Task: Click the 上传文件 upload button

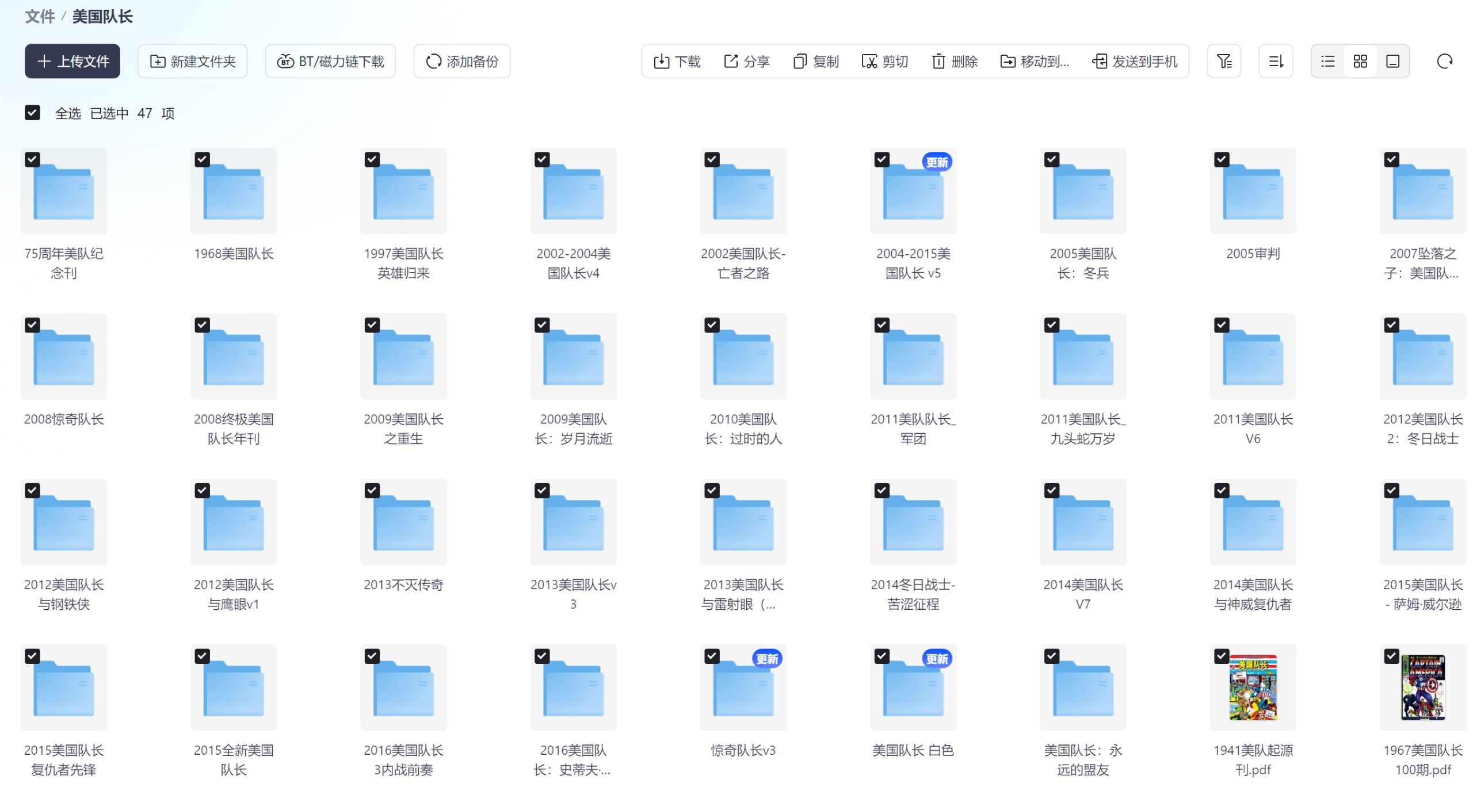Action: click(x=72, y=61)
